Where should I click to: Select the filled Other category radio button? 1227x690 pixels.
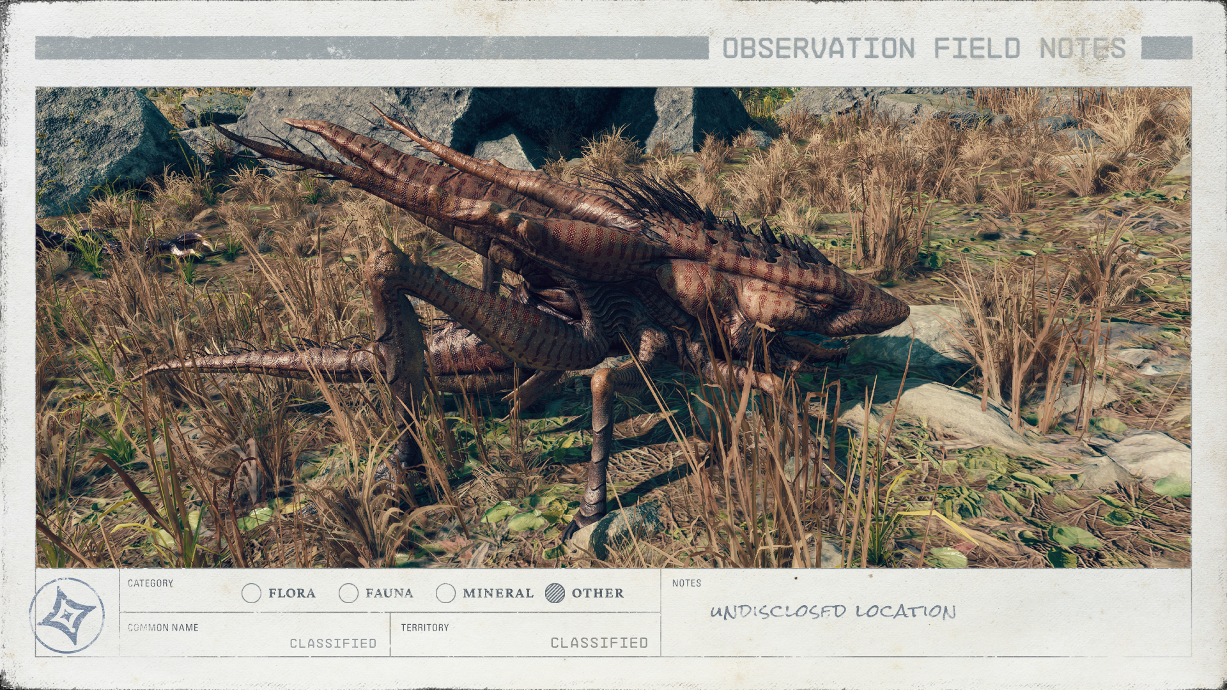click(x=555, y=594)
